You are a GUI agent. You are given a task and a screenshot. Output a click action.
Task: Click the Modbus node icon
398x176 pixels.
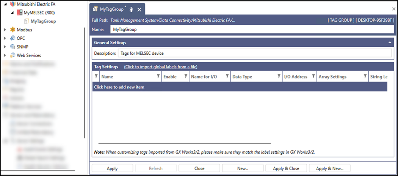13,30
